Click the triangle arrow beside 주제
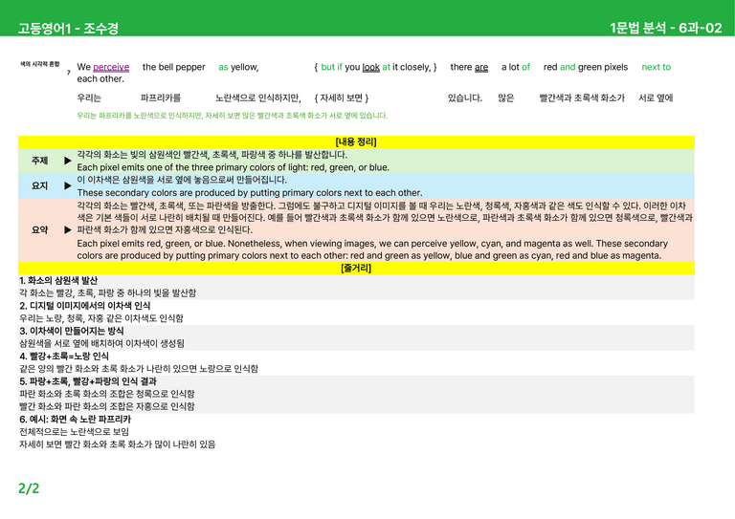Viewport: 735px width, 519px height. tap(68, 161)
